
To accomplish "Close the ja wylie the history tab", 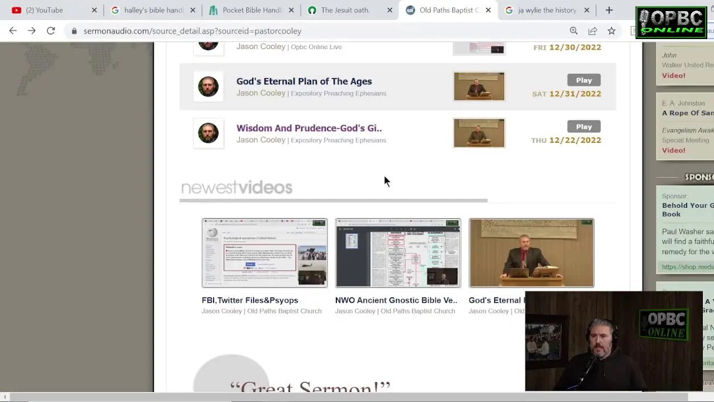I will tap(587, 10).
